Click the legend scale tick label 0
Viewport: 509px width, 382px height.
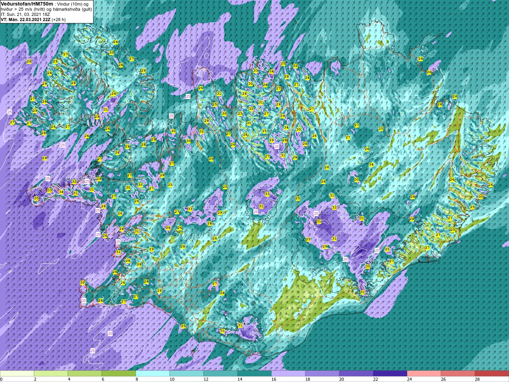tap(1, 379)
